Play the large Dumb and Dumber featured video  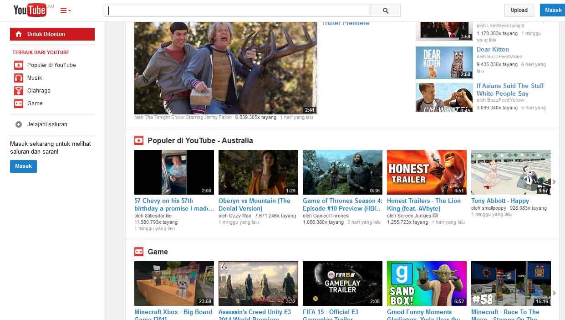(x=226, y=68)
